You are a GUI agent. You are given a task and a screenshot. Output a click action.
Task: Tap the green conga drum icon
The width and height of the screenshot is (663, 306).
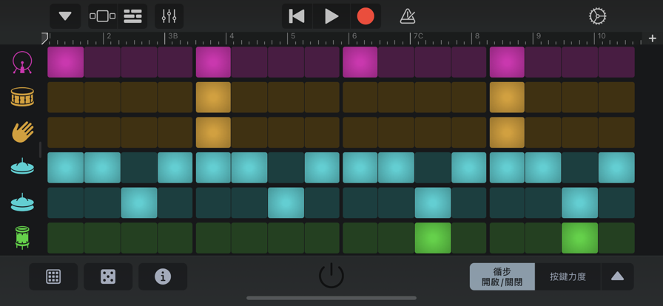point(22,238)
